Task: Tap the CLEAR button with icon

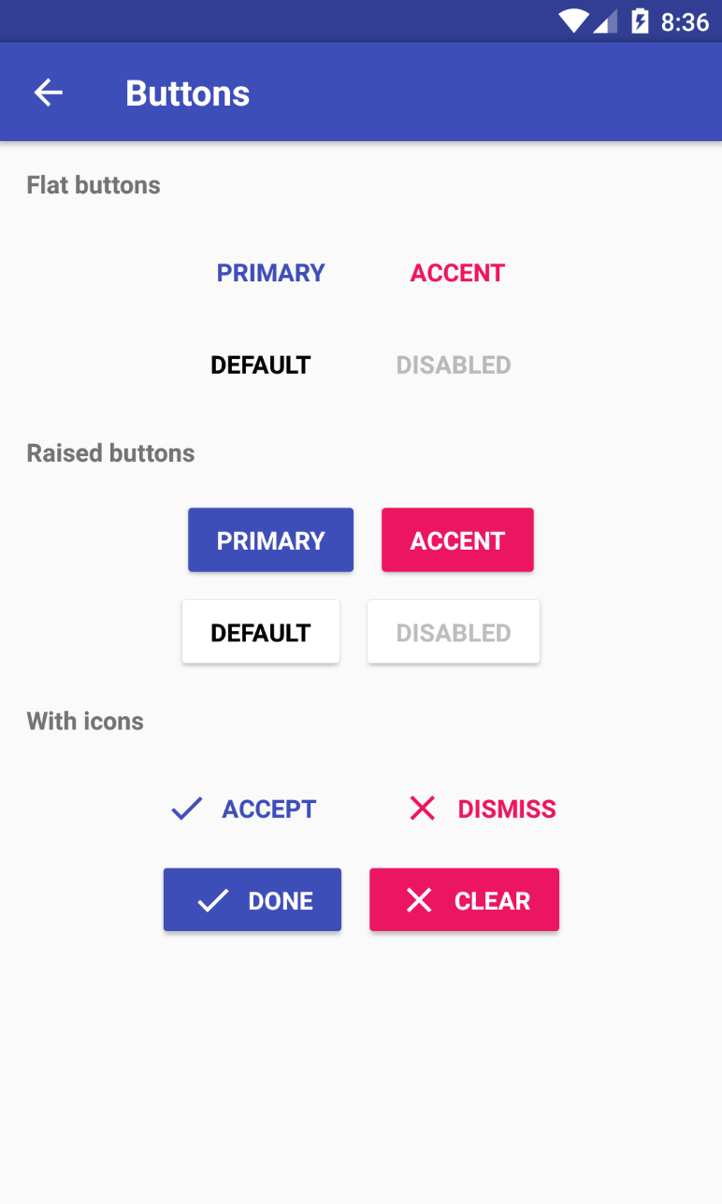Action: (x=464, y=899)
